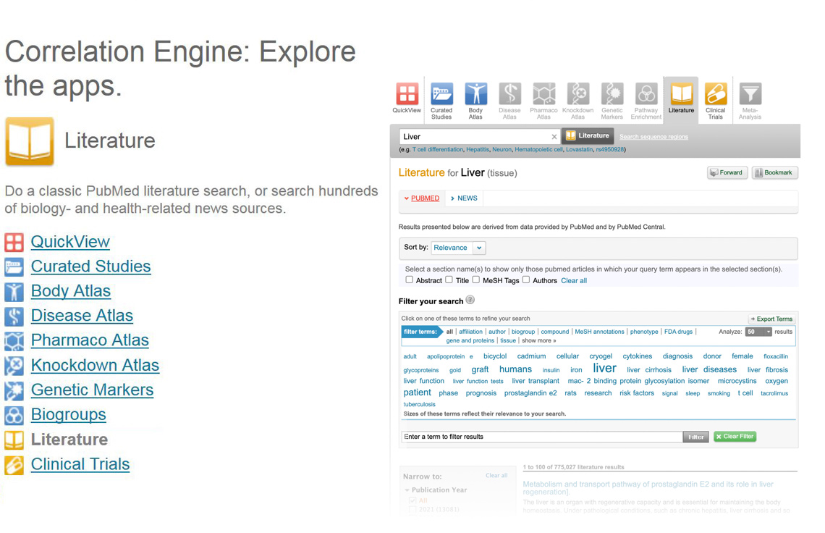This screenshot has width=825, height=533.
Task: Tick the Authors section checkbox
Action: (x=526, y=280)
